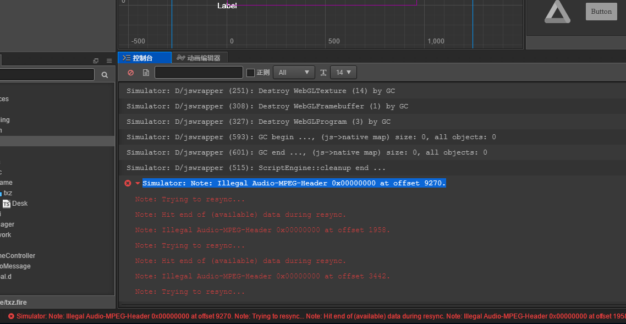Click the red error icon beside Illegal Audio-MPEG-Header
The width and height of the screenshot is (626, 324).
[128, 183]
